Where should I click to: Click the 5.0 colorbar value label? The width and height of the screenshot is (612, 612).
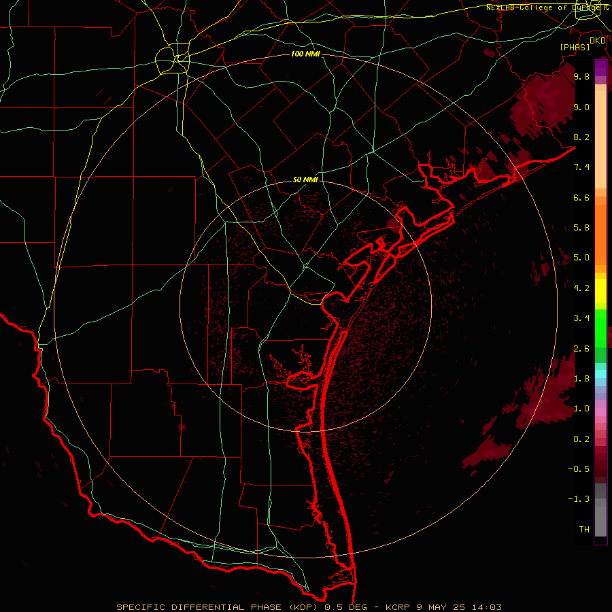click(581, 258)
